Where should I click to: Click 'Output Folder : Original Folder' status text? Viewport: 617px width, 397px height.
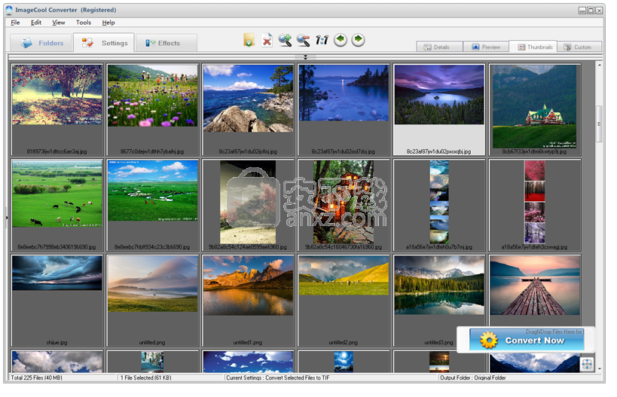[x=472, y=377]
